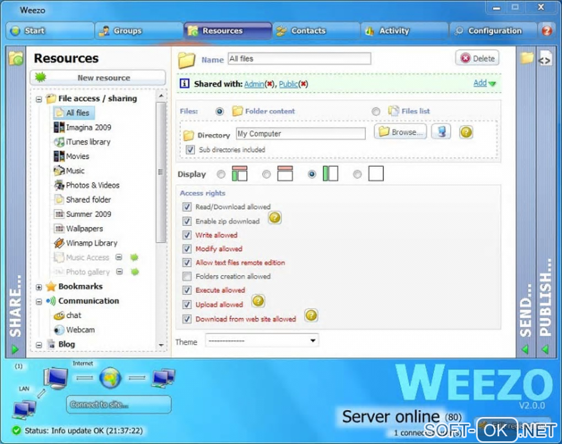Click the Directory input field
This screenshot has width=562, height=444.
coord(300,133)
